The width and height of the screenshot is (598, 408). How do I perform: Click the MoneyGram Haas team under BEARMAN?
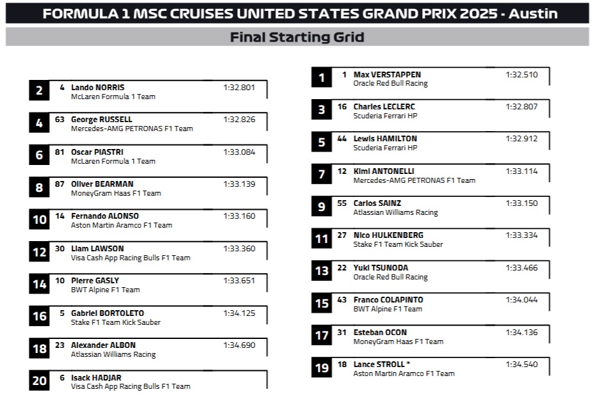tap(115, 193)
